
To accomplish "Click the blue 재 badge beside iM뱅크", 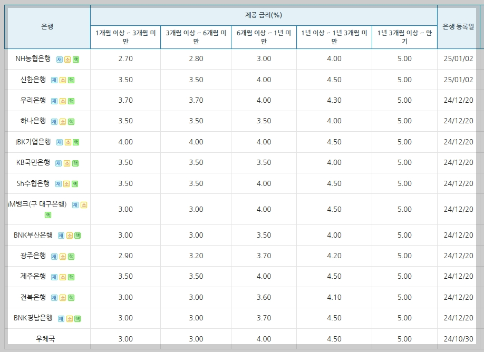I will click(x=75, y=205).
